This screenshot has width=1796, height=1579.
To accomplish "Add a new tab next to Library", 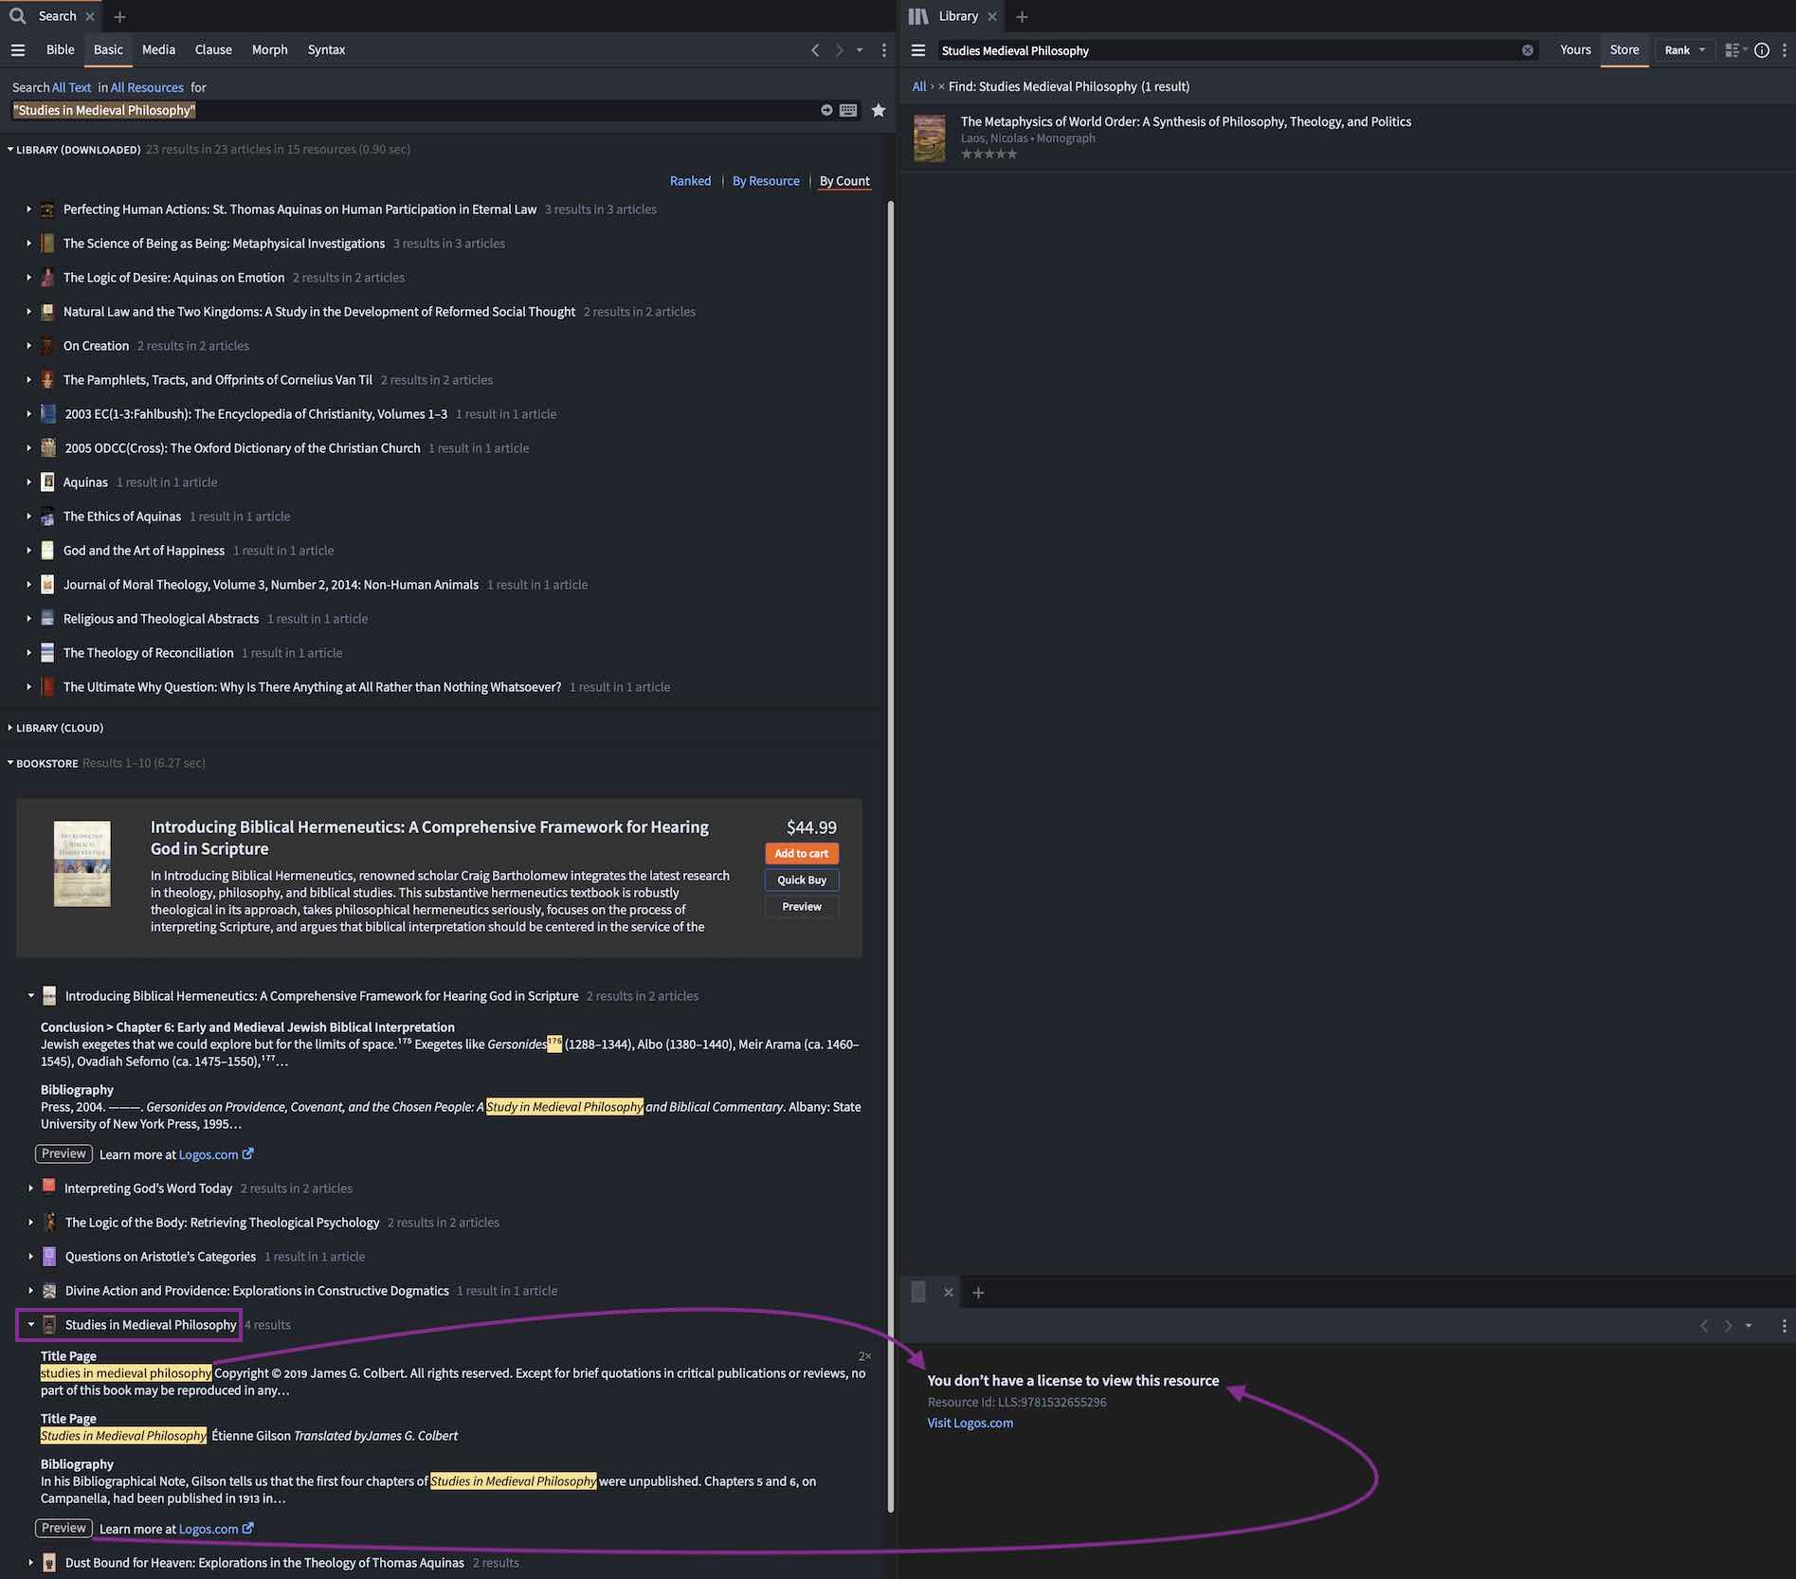I will [1022, 17].
